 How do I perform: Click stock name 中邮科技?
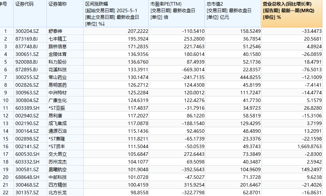pos(58,177)
